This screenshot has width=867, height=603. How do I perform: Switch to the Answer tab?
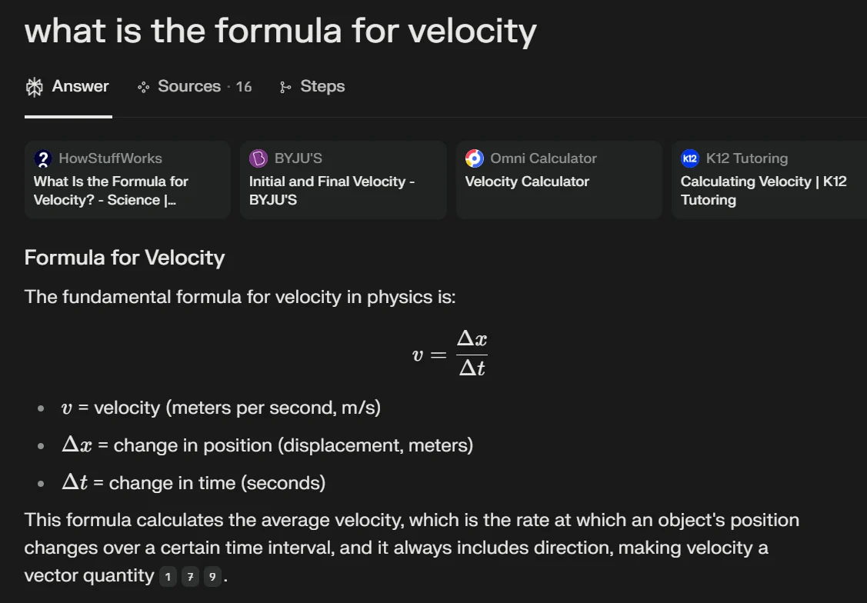[80, 86]
